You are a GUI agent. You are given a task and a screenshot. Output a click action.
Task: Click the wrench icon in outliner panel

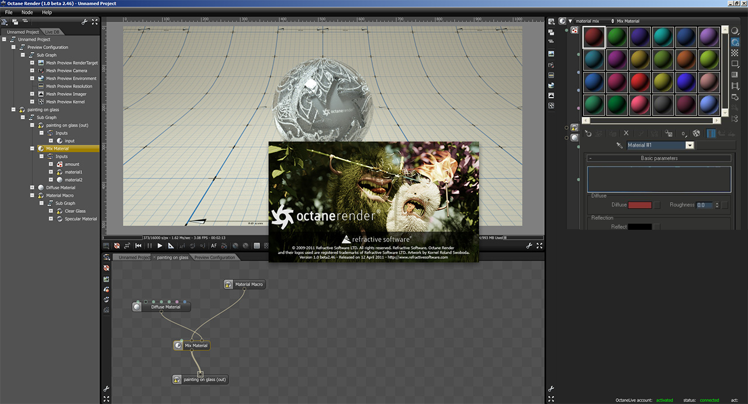85,22
